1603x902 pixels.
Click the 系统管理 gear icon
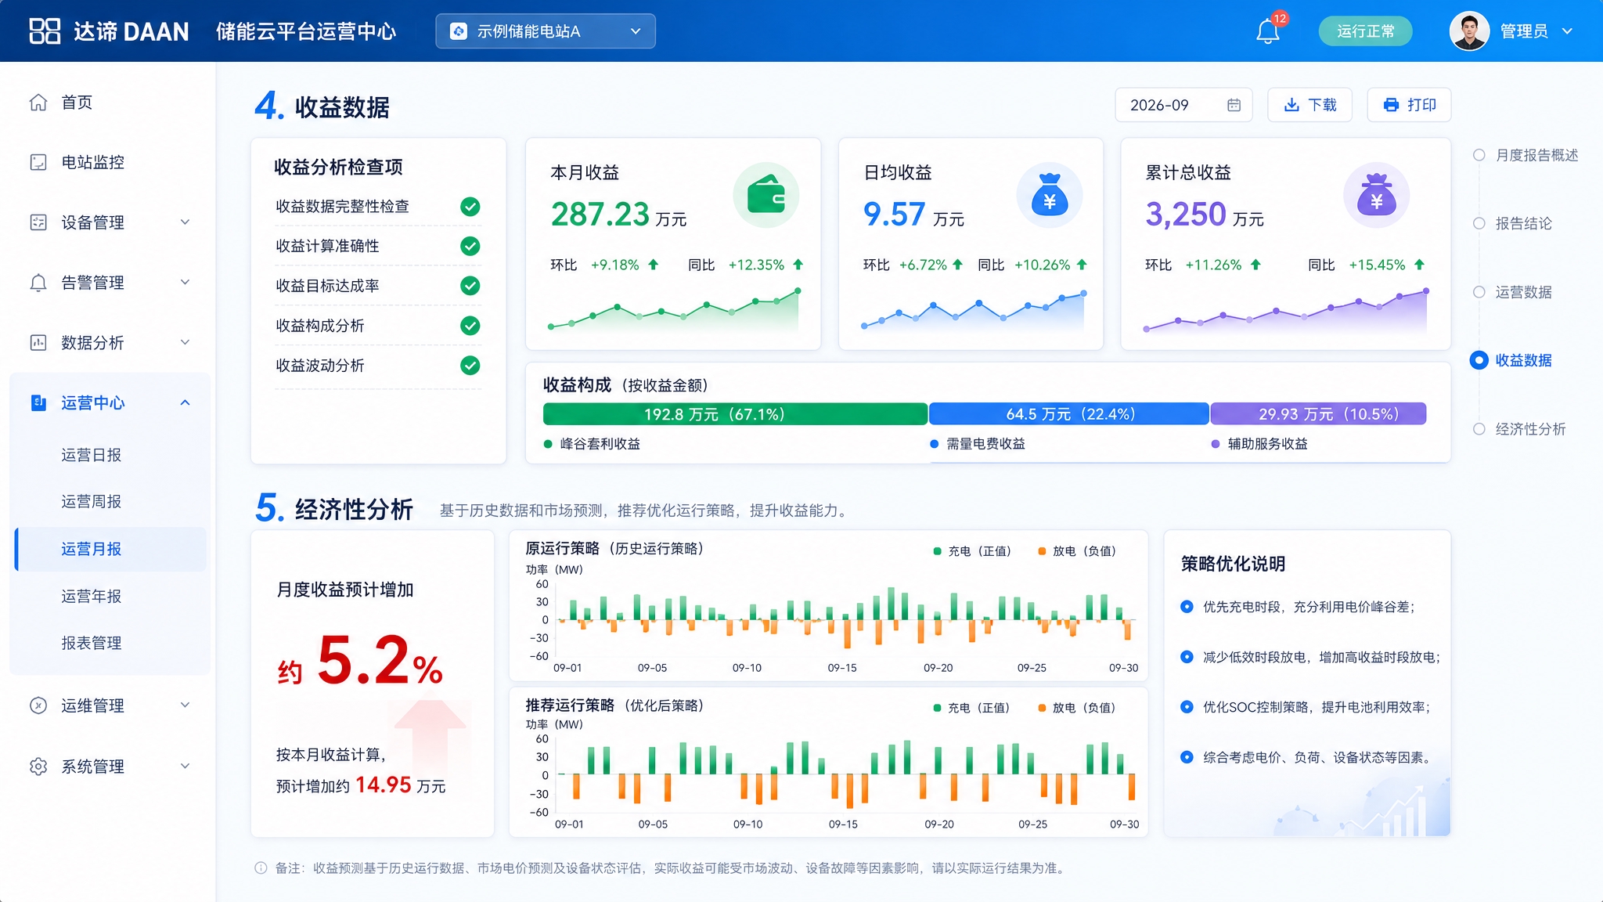tap(38, 766)
